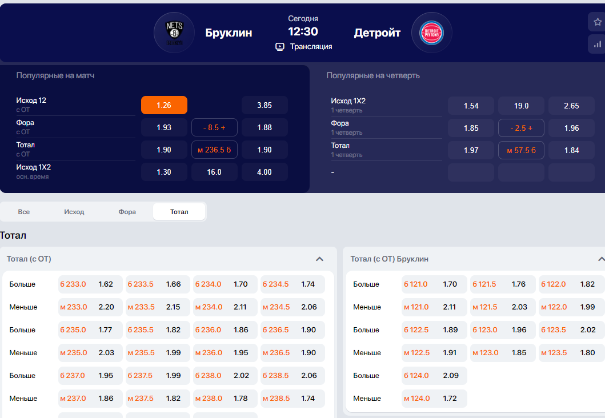Select 1.30 odds in Исход 1X2 main time

(x=164, y=172)
